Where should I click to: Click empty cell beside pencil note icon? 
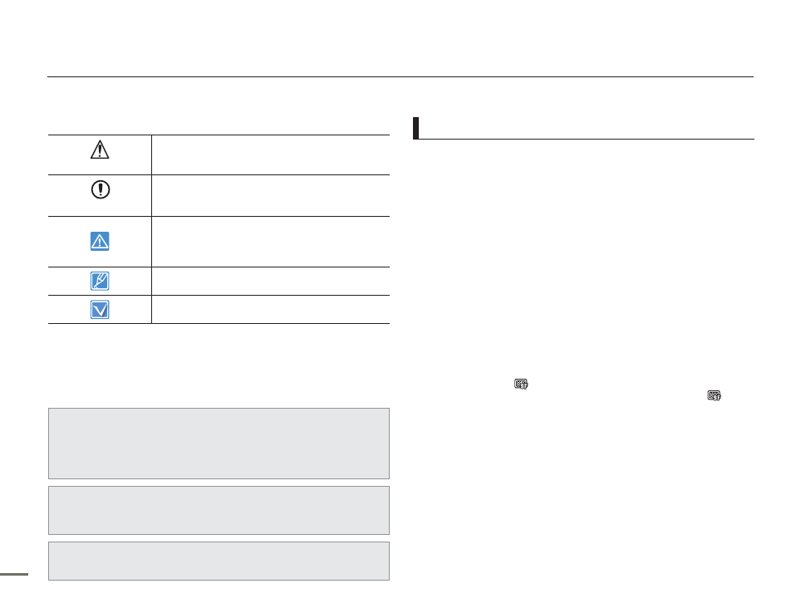pos(270,281)
